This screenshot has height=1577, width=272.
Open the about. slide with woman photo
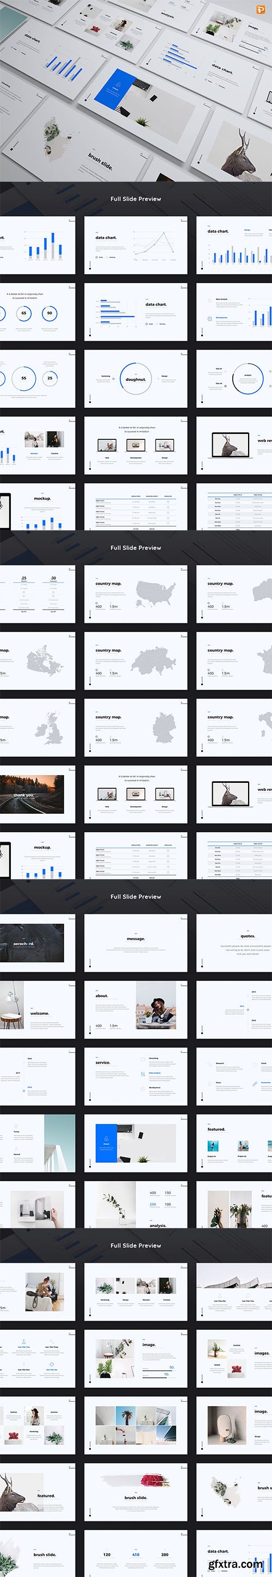pos(135,1009)
